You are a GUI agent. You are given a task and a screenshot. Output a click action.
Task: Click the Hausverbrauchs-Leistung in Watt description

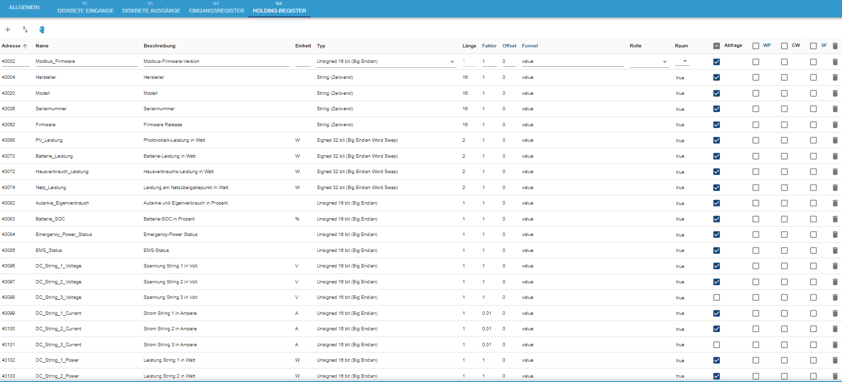(179, 172)
